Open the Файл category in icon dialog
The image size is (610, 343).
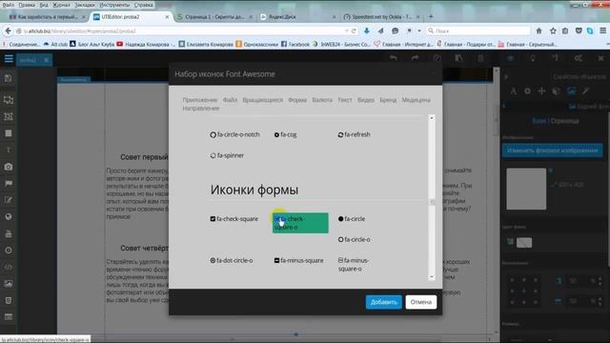(x=230, y=100)
